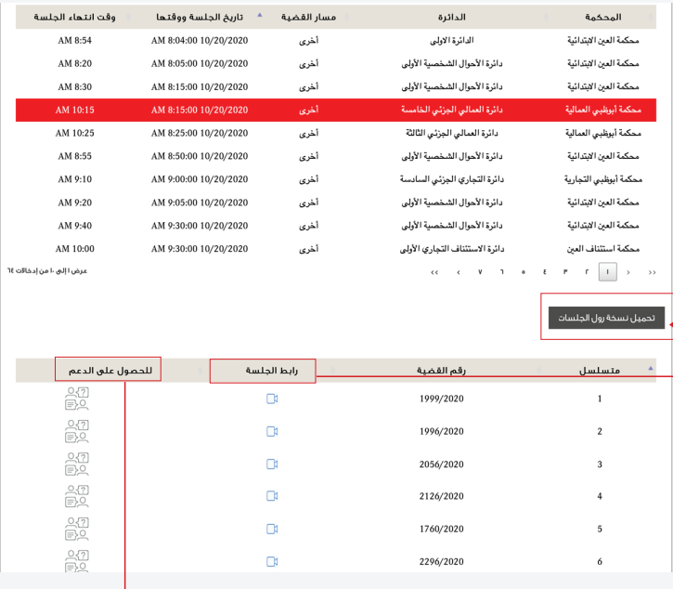Viewport: 673px width, 589px height.
Task: Go to page ٦ in pagination
Action: pos(502,272)
